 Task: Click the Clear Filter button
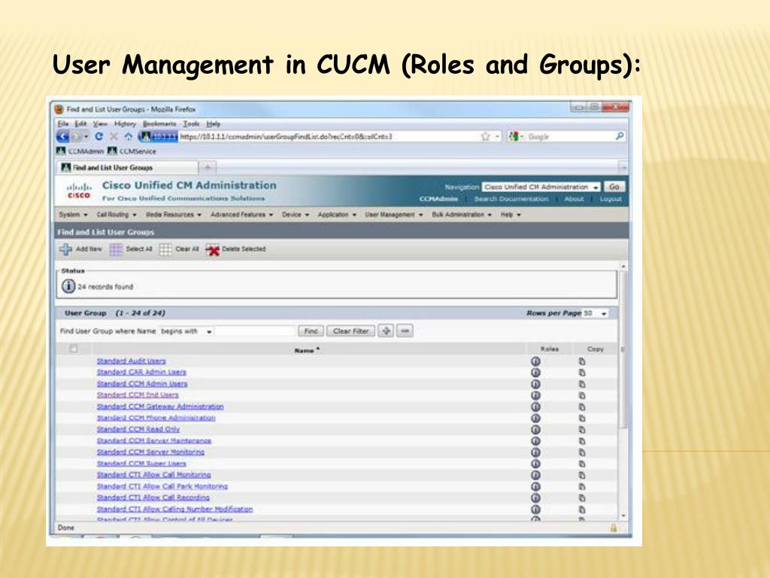(350, 331)
